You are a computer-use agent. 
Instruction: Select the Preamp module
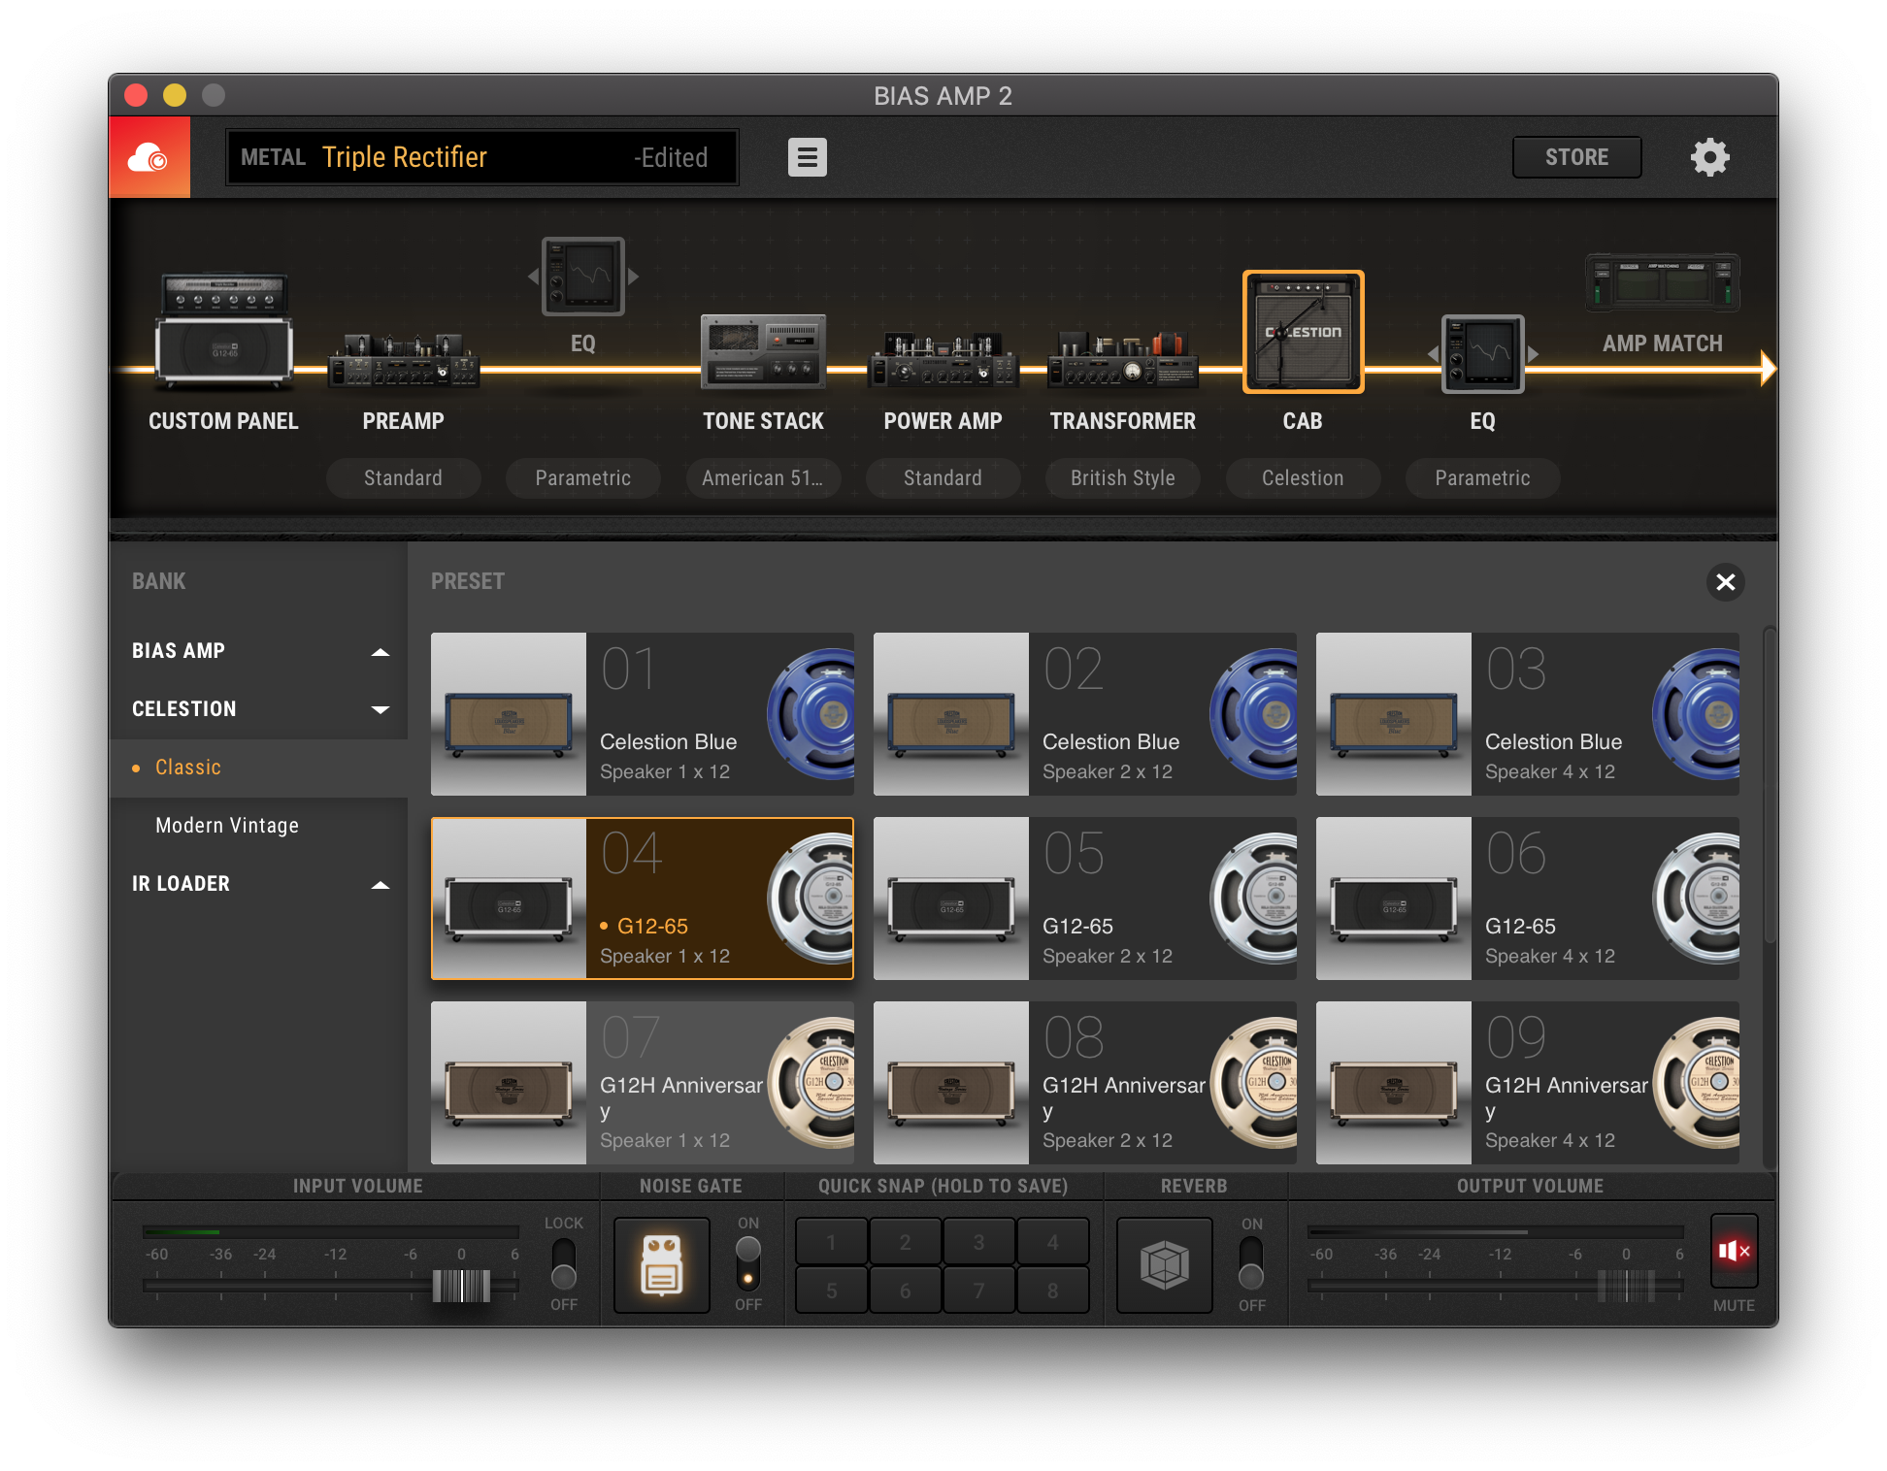pos(403,360)
